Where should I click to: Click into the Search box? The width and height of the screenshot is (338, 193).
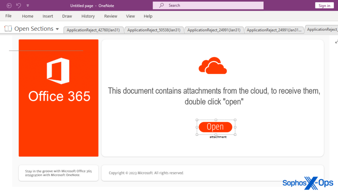tap(208, 5)
